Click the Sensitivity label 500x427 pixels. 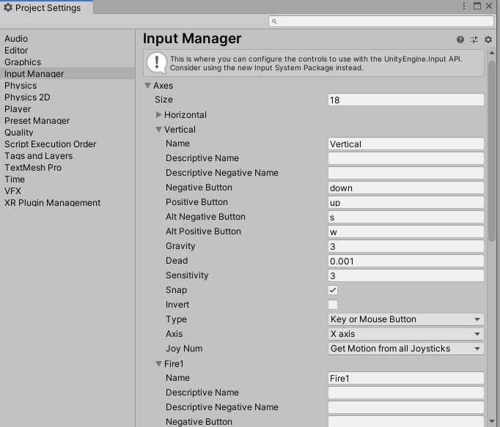tap(187, 275)
